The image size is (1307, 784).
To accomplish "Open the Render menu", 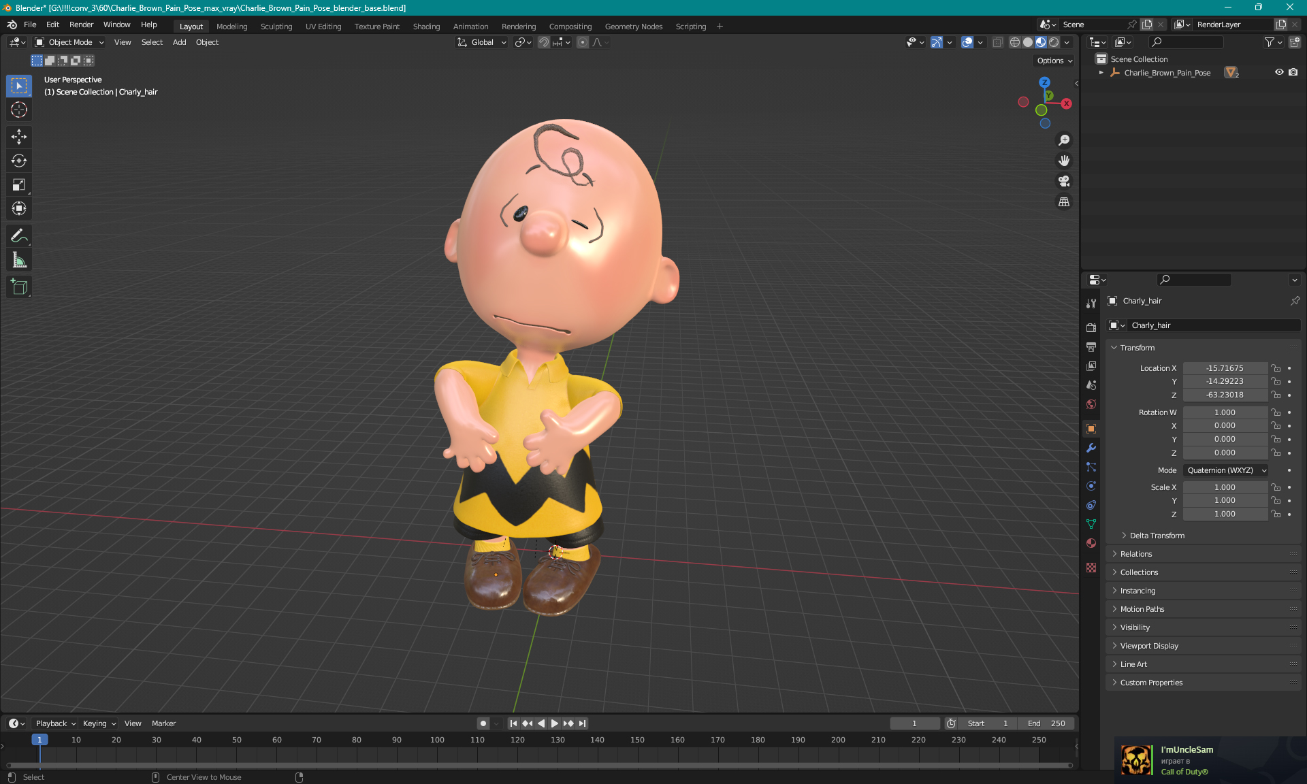I will click(81, 24).
